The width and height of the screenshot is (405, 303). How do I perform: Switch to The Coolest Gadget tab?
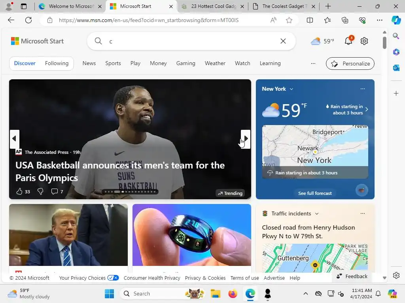pyautogui.click(x=284, y=6)
